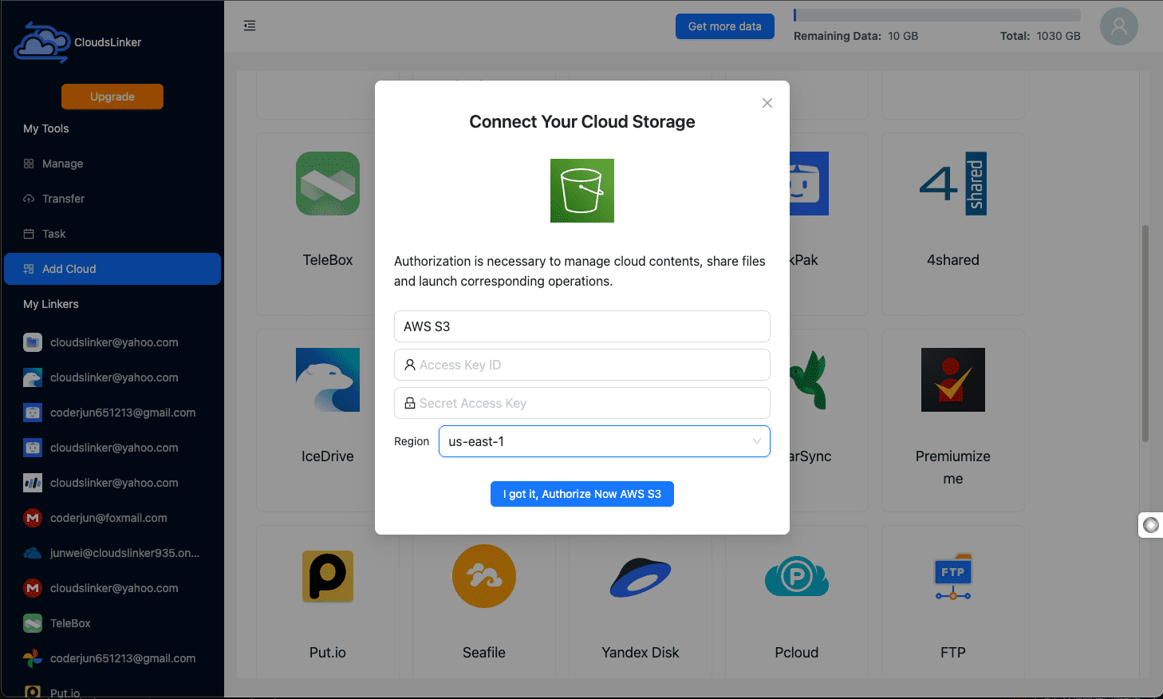Click the Task calendar icon in sidebar
This screenshot has width=1163, height=699.
point(29,234)
